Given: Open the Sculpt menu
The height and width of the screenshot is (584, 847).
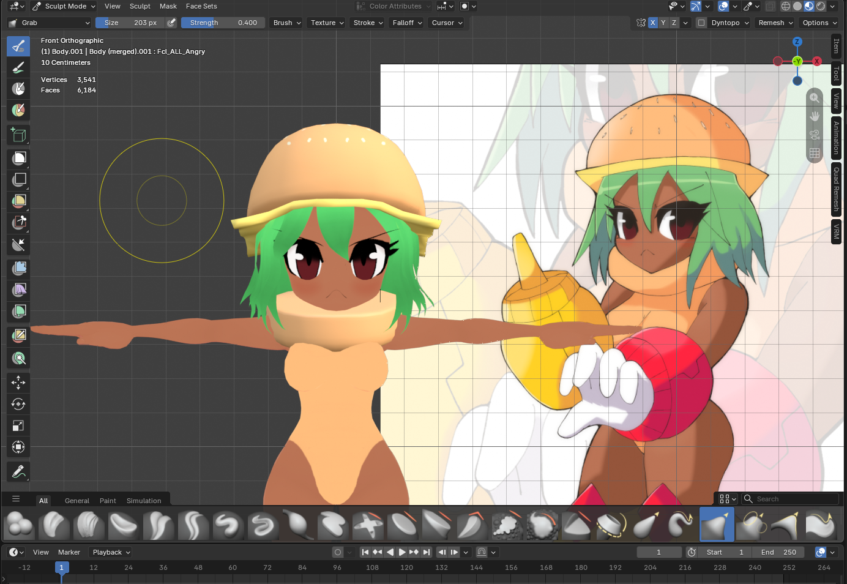Looking at the screenshot, I should [x=140, y=6].
